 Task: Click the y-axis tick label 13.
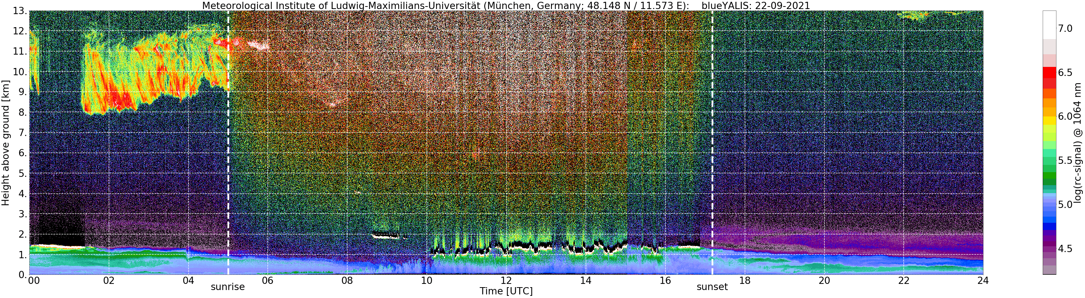pos(20,11)
